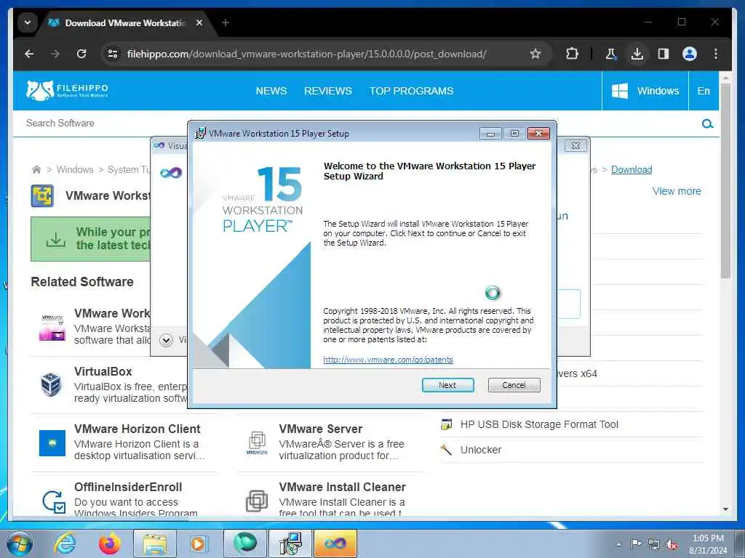Viewport: 745px width, 558px height.
Task: Click the address bar URL
Action: (x=306, y=54)
